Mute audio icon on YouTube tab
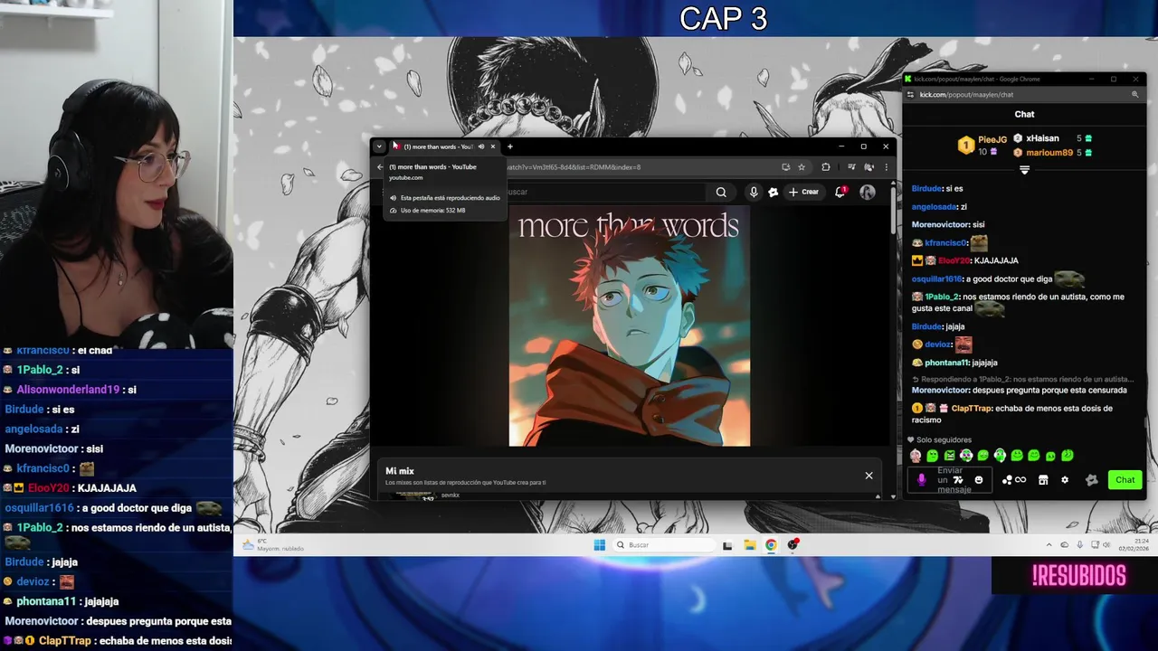This screenshot has height=651, width=1158. (481, 146)
